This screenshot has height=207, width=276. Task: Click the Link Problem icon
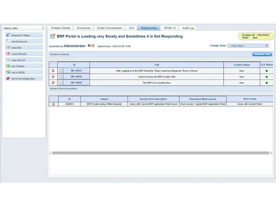(8, 66)
